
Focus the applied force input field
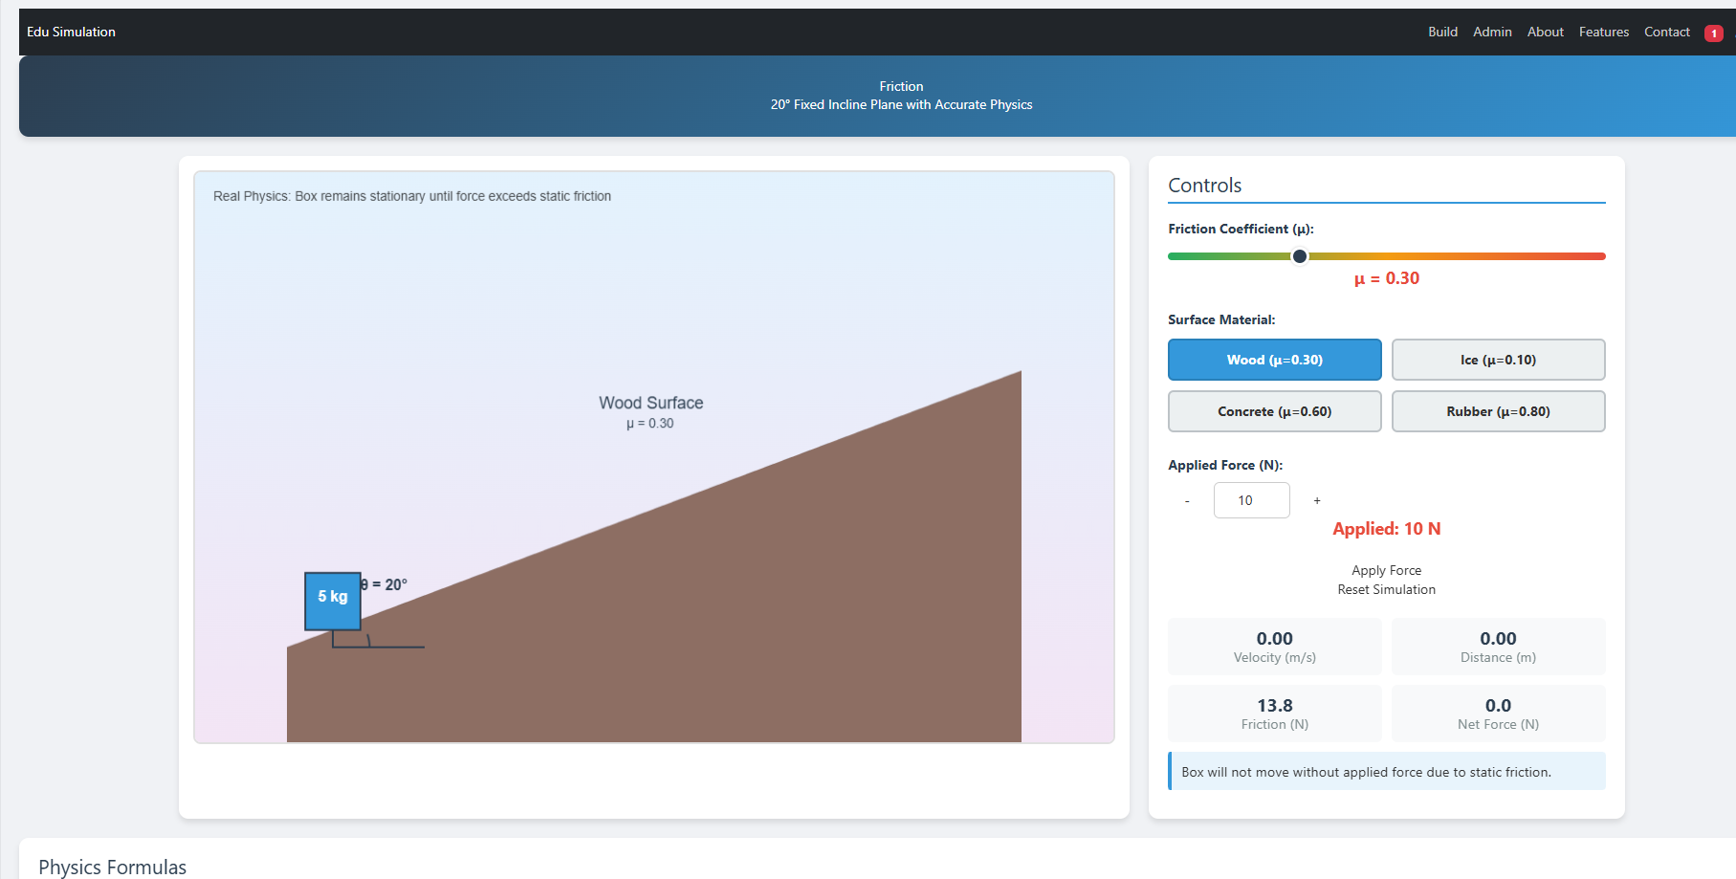(1251, 500)
